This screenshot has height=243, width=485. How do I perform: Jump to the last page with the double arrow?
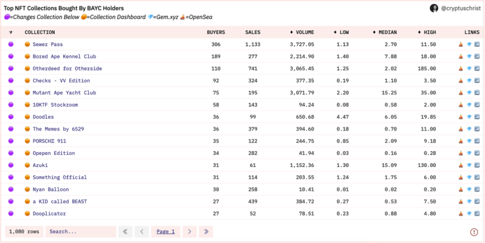pyautogui.click(x=206, y=232)
